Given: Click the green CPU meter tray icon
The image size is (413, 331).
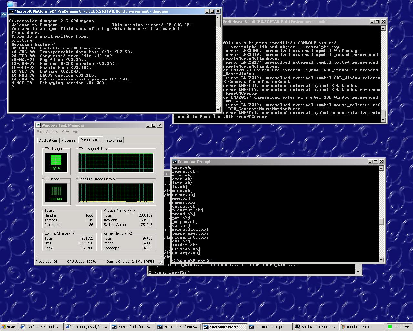Looking at the screenshot, I should [x=390, y=327].
